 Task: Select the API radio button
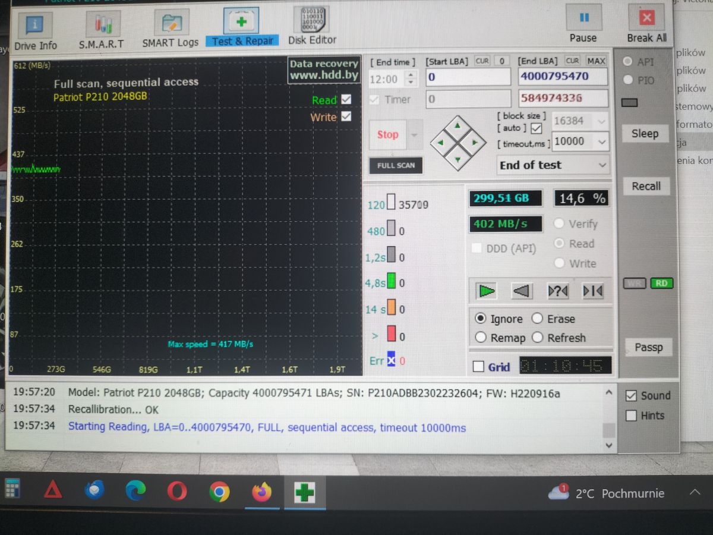click(627, 62)
